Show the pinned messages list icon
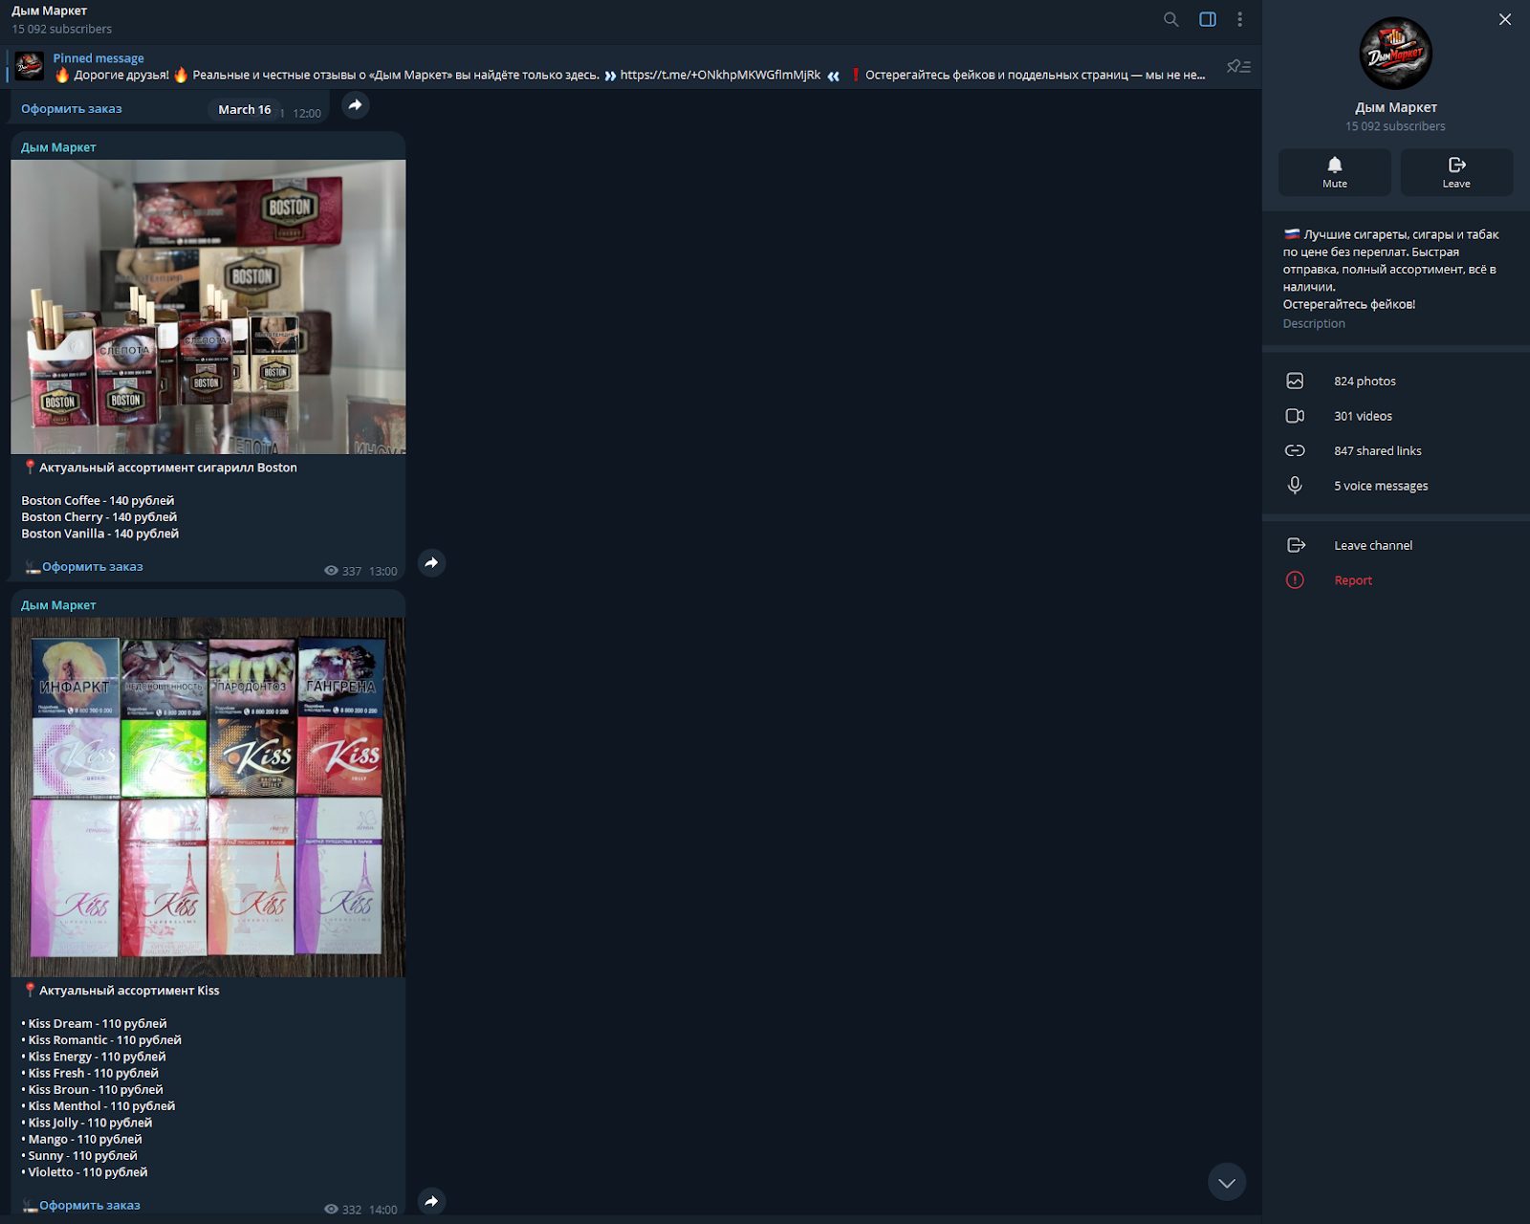The height and width of the screenshot is (1224, 1530). [x=1238, y=66]
